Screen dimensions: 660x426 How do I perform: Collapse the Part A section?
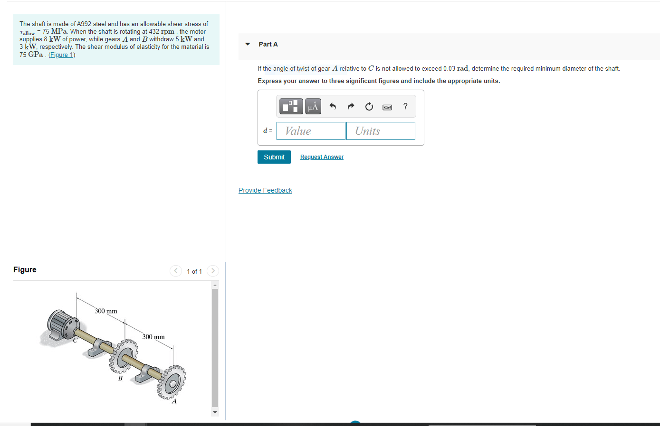coord(247,44)
